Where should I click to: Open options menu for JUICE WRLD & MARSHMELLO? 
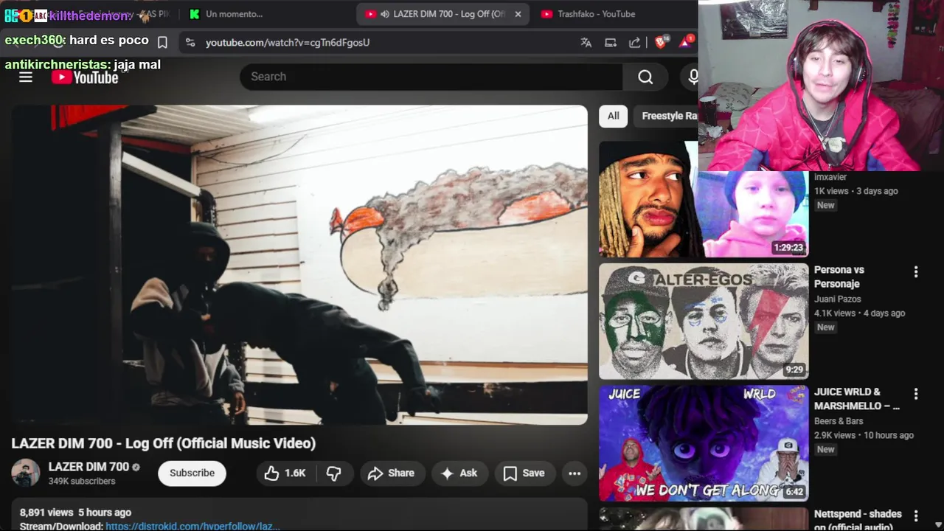click(916, 395)
